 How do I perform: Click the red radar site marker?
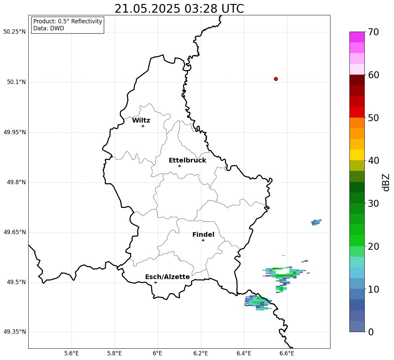tap(276, 79)
